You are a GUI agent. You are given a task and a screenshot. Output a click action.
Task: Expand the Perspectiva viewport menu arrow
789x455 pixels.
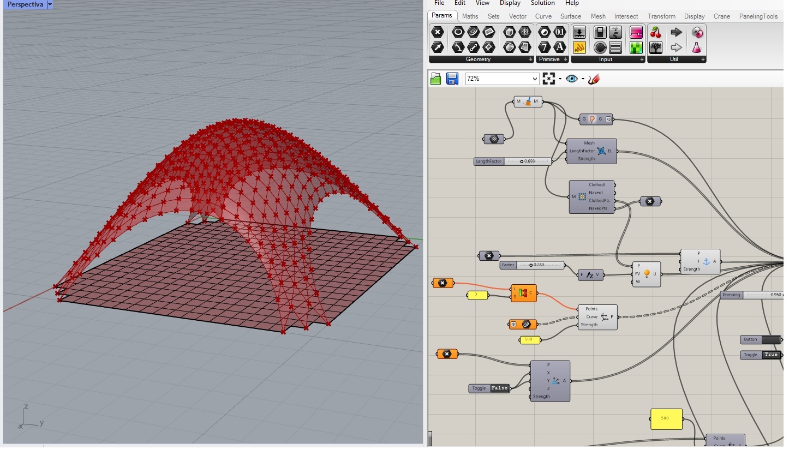(50, 4)
